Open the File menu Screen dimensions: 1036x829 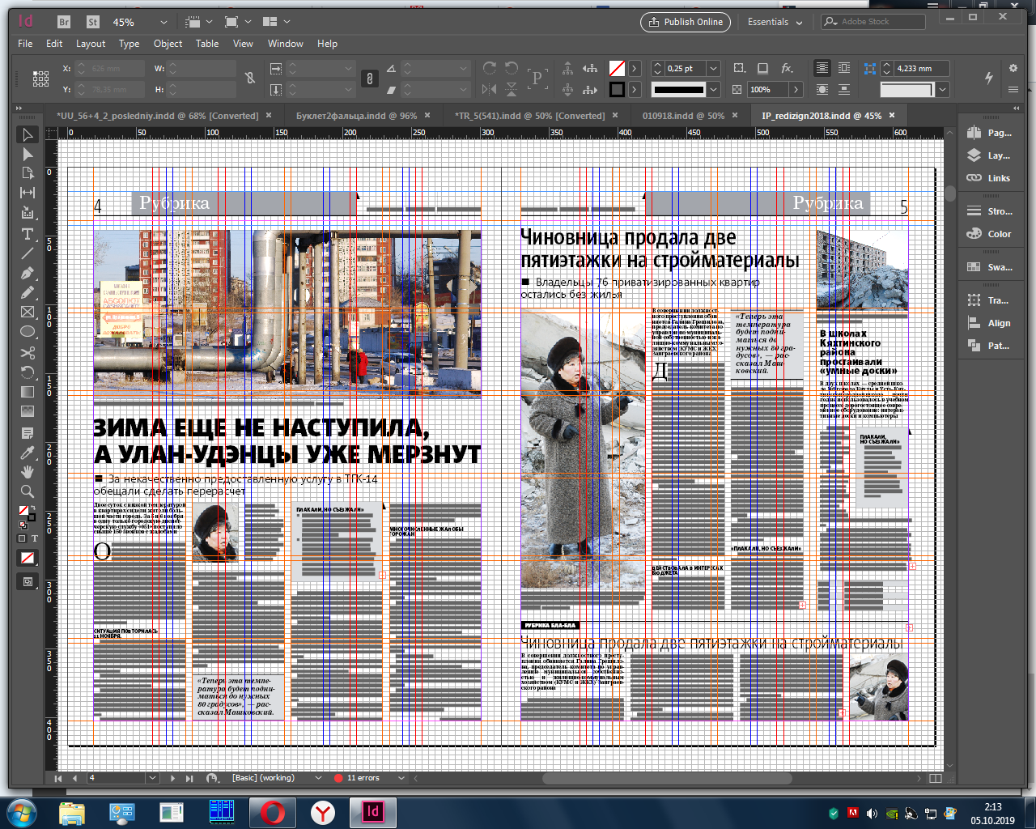(x=25, y=44)
